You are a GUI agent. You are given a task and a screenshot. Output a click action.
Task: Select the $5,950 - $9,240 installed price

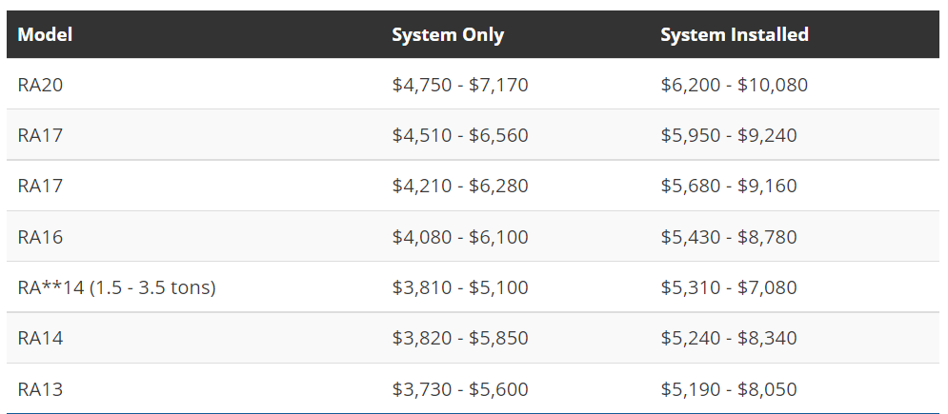(x=729, y=135)
